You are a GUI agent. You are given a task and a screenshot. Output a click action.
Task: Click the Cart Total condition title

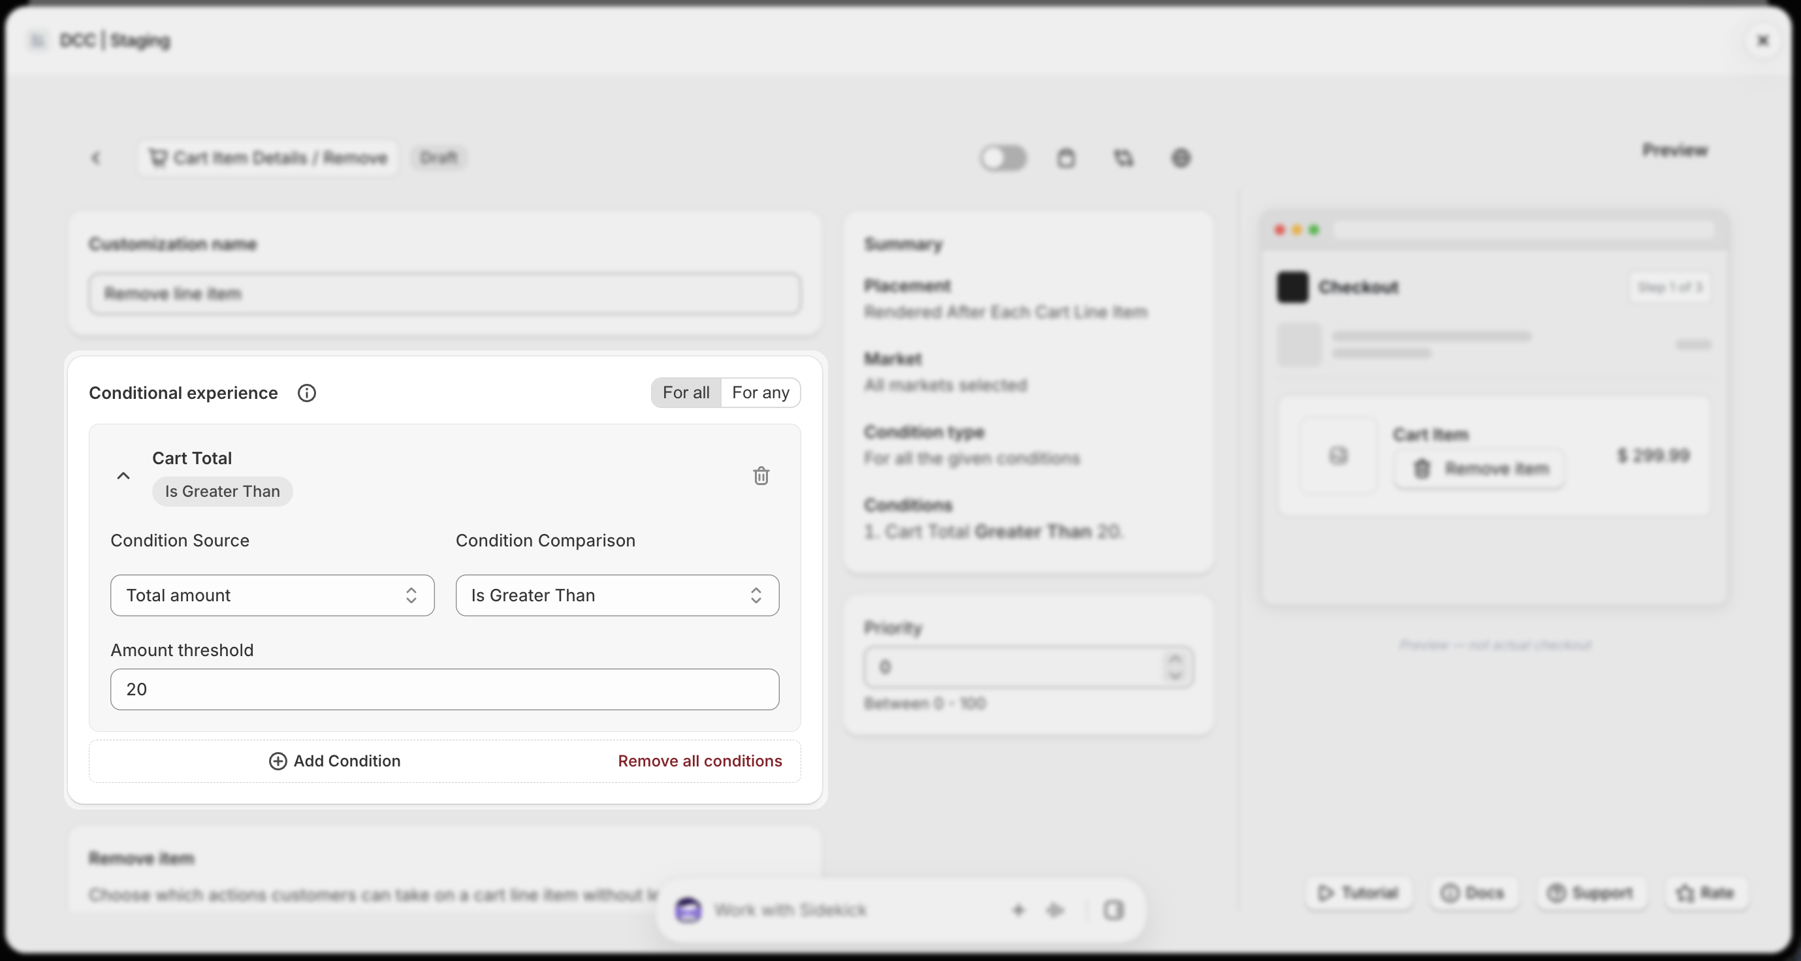tap(192, 458)
